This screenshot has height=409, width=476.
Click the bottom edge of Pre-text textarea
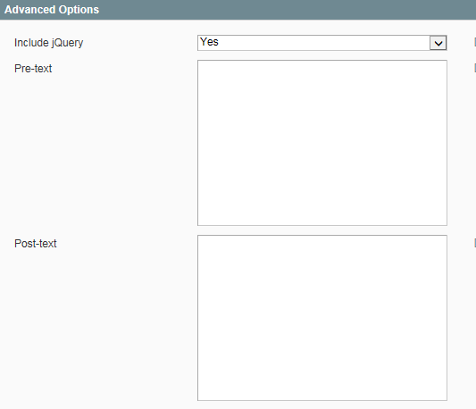[x=322, y=225]
